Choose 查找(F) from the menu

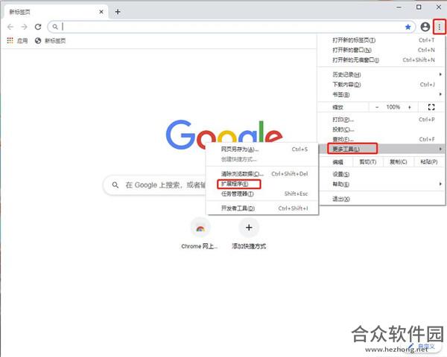(x=381, y=139)
